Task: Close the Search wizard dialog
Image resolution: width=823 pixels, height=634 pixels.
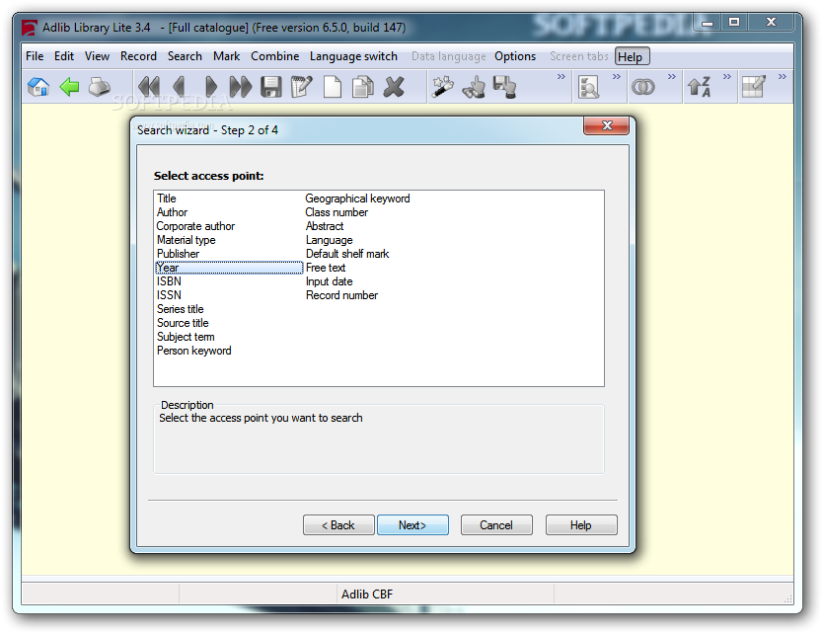Action: pyautogui.click(x=607, y=125)
